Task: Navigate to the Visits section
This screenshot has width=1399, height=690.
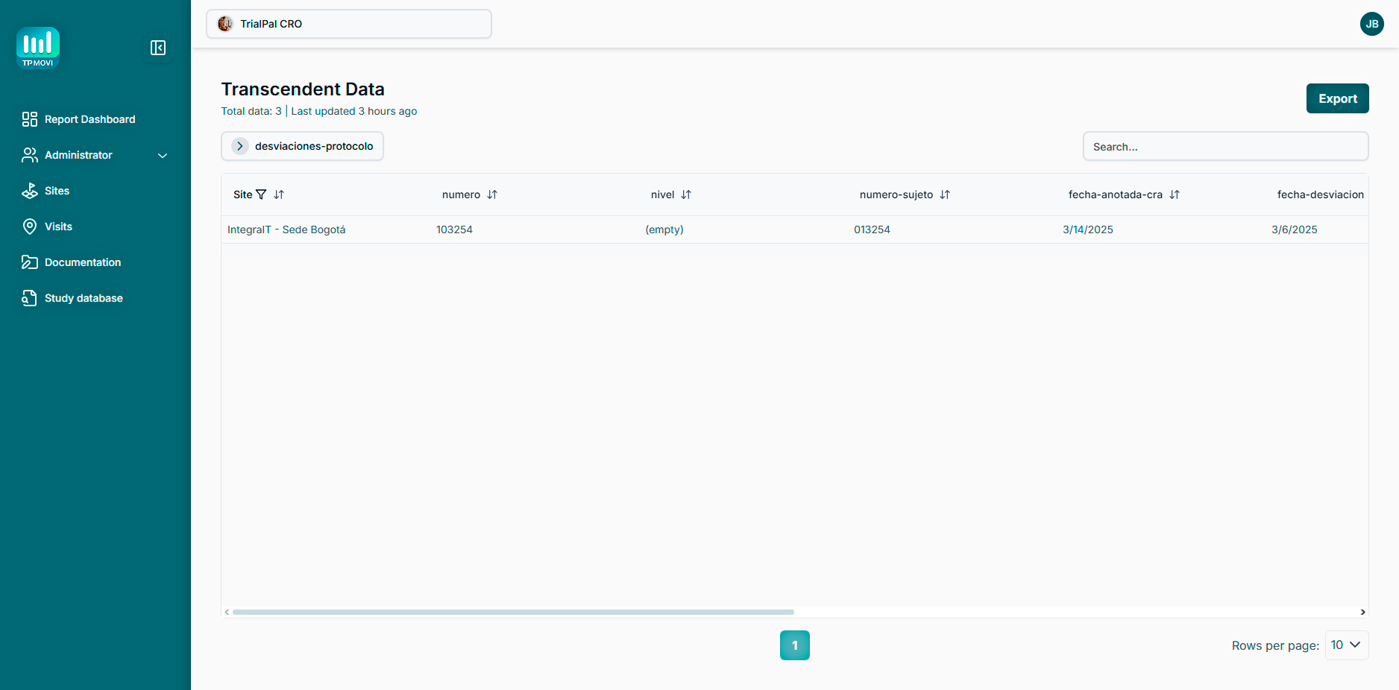Action: click(x=58, y=227)
